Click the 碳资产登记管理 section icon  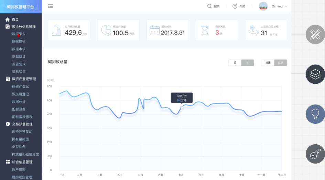(8, 79)
